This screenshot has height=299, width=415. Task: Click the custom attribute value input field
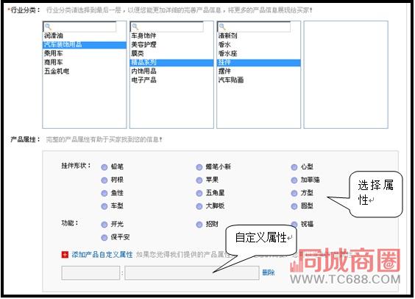pyautogui.click(x=192, y=272)
